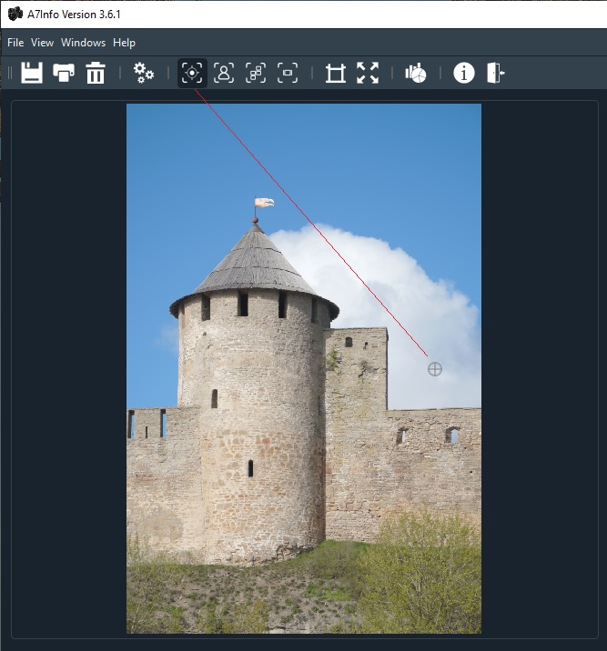The height and width of the screenshot is (651, 607).
Task: Click the fit-to-window expand arrows icon
Action: (368, 74)
